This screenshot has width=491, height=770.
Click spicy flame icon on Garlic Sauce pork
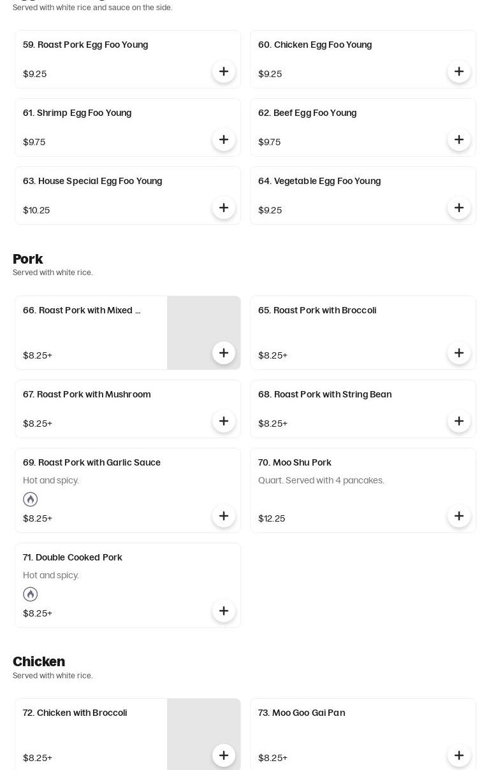click(x=31, y=499)
